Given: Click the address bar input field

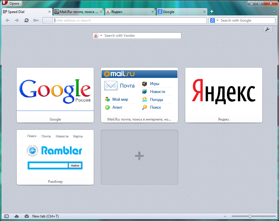Looking at the screenshot, I should pyautogui.click(x=130, y=20).
